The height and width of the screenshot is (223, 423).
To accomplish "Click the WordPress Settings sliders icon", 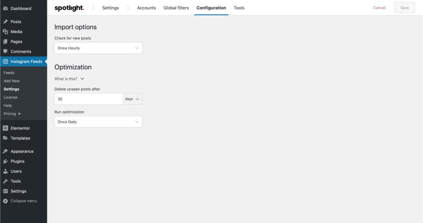I will pyautogui.click(x=5, y=191).
